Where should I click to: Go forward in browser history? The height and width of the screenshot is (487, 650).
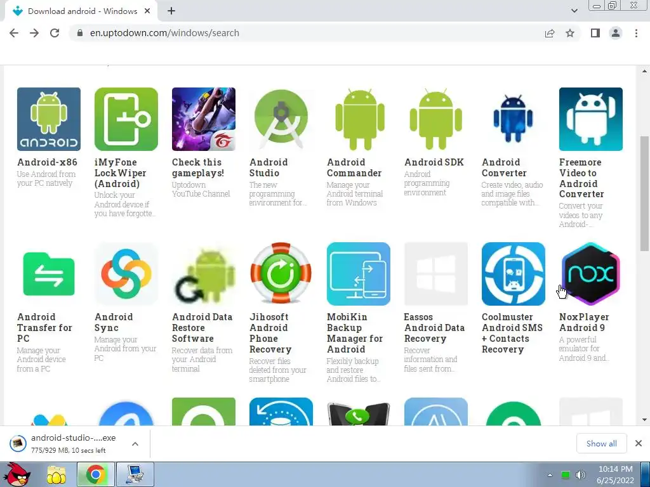34,33
